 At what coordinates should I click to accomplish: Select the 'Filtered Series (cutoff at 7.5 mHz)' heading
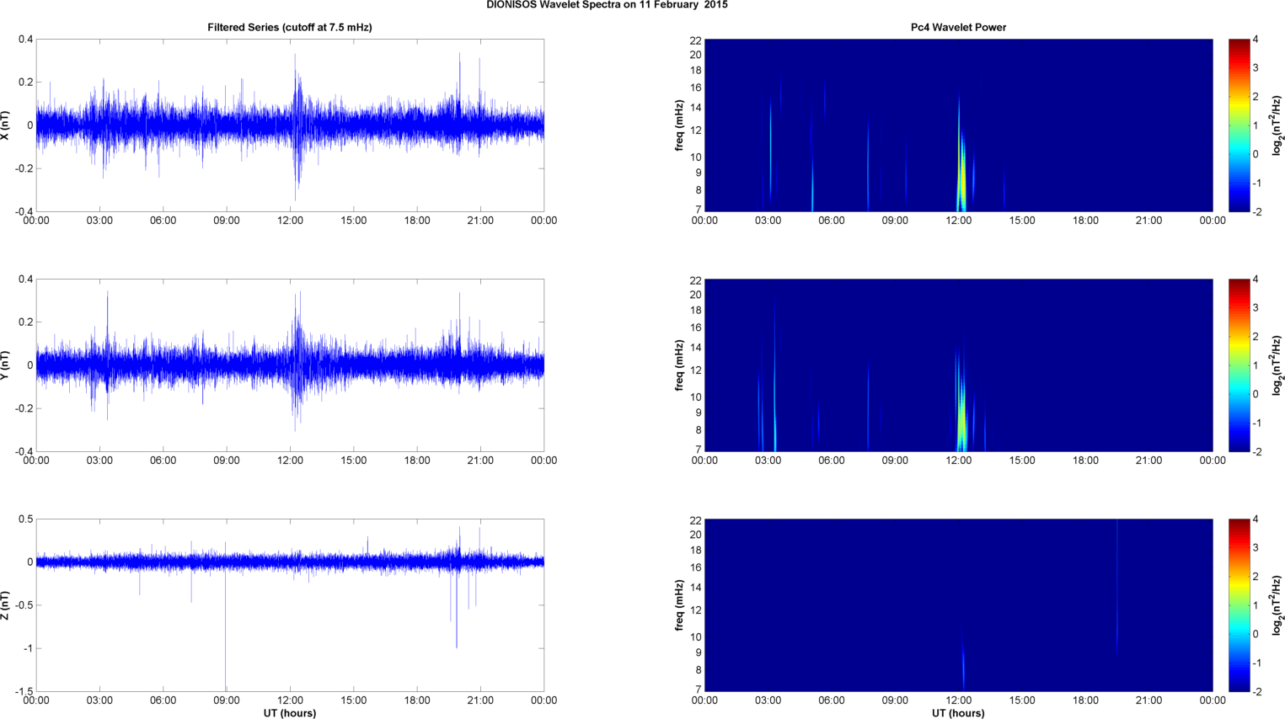click(x=290, y=27)
